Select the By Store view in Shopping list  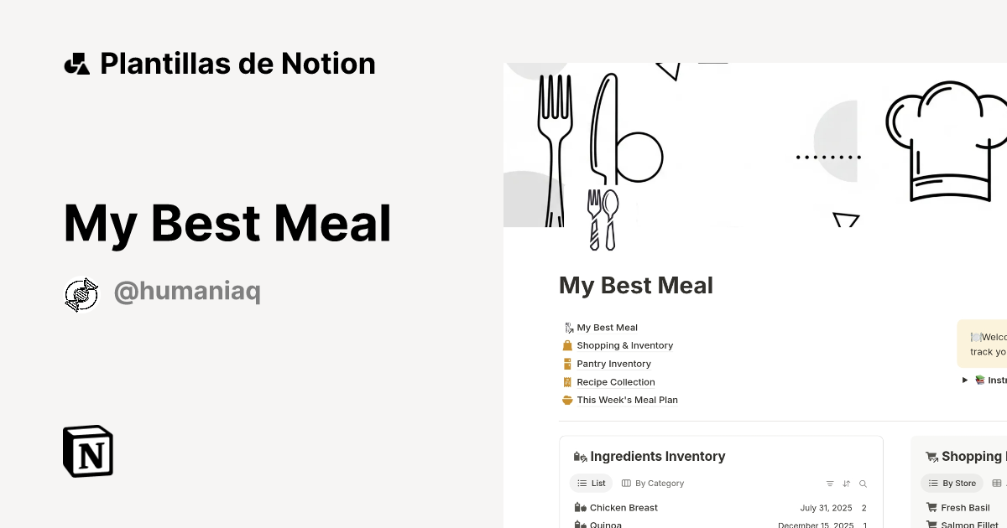tap(952, 483)
